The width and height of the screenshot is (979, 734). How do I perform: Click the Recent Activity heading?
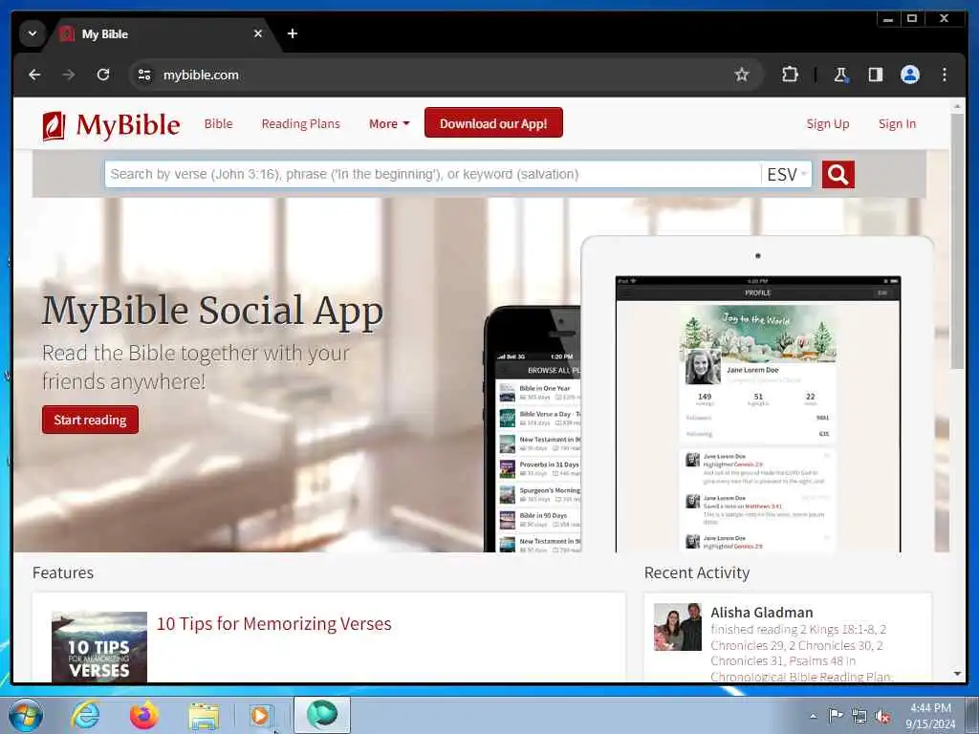coord(697,572)
